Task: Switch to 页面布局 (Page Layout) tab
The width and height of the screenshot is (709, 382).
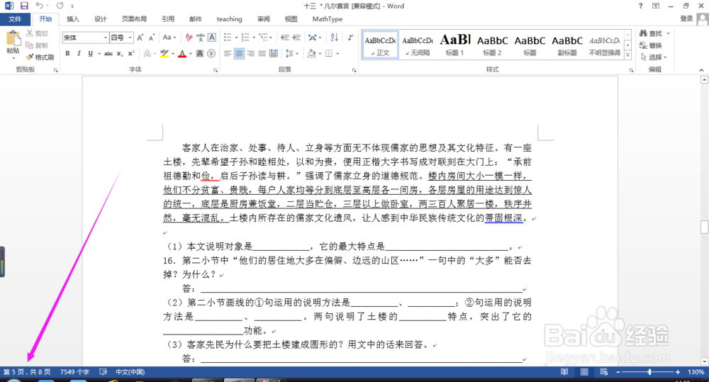Action: [x=134, y=19]
